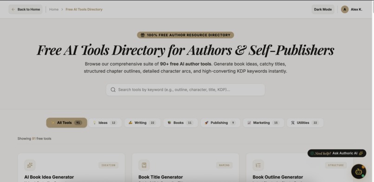Click the tools icon on Utilities
The image size is (374, 182).
(x=293, y=122)
